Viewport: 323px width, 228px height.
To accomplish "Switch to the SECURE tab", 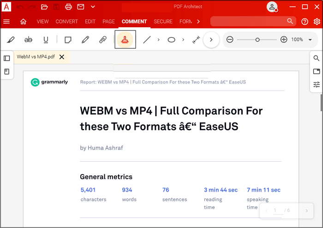I will 163,22.
